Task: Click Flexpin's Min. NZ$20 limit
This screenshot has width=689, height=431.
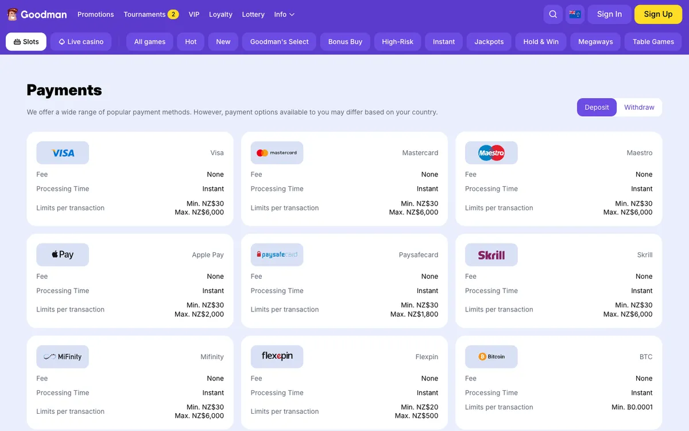Action: 419,407
